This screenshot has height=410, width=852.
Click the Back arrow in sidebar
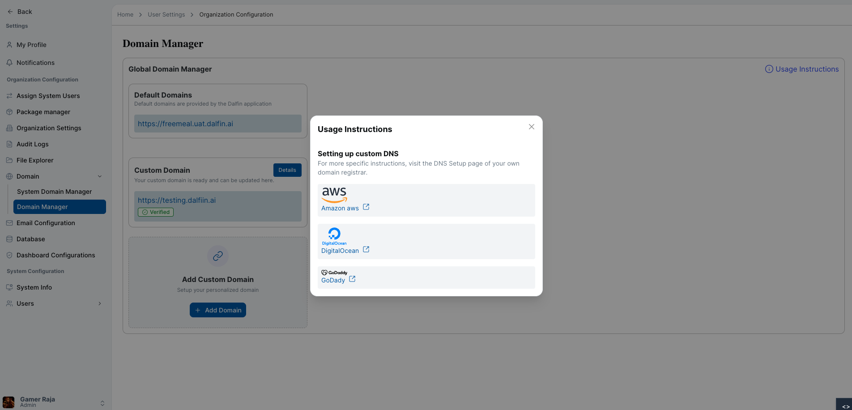(10, 12)
